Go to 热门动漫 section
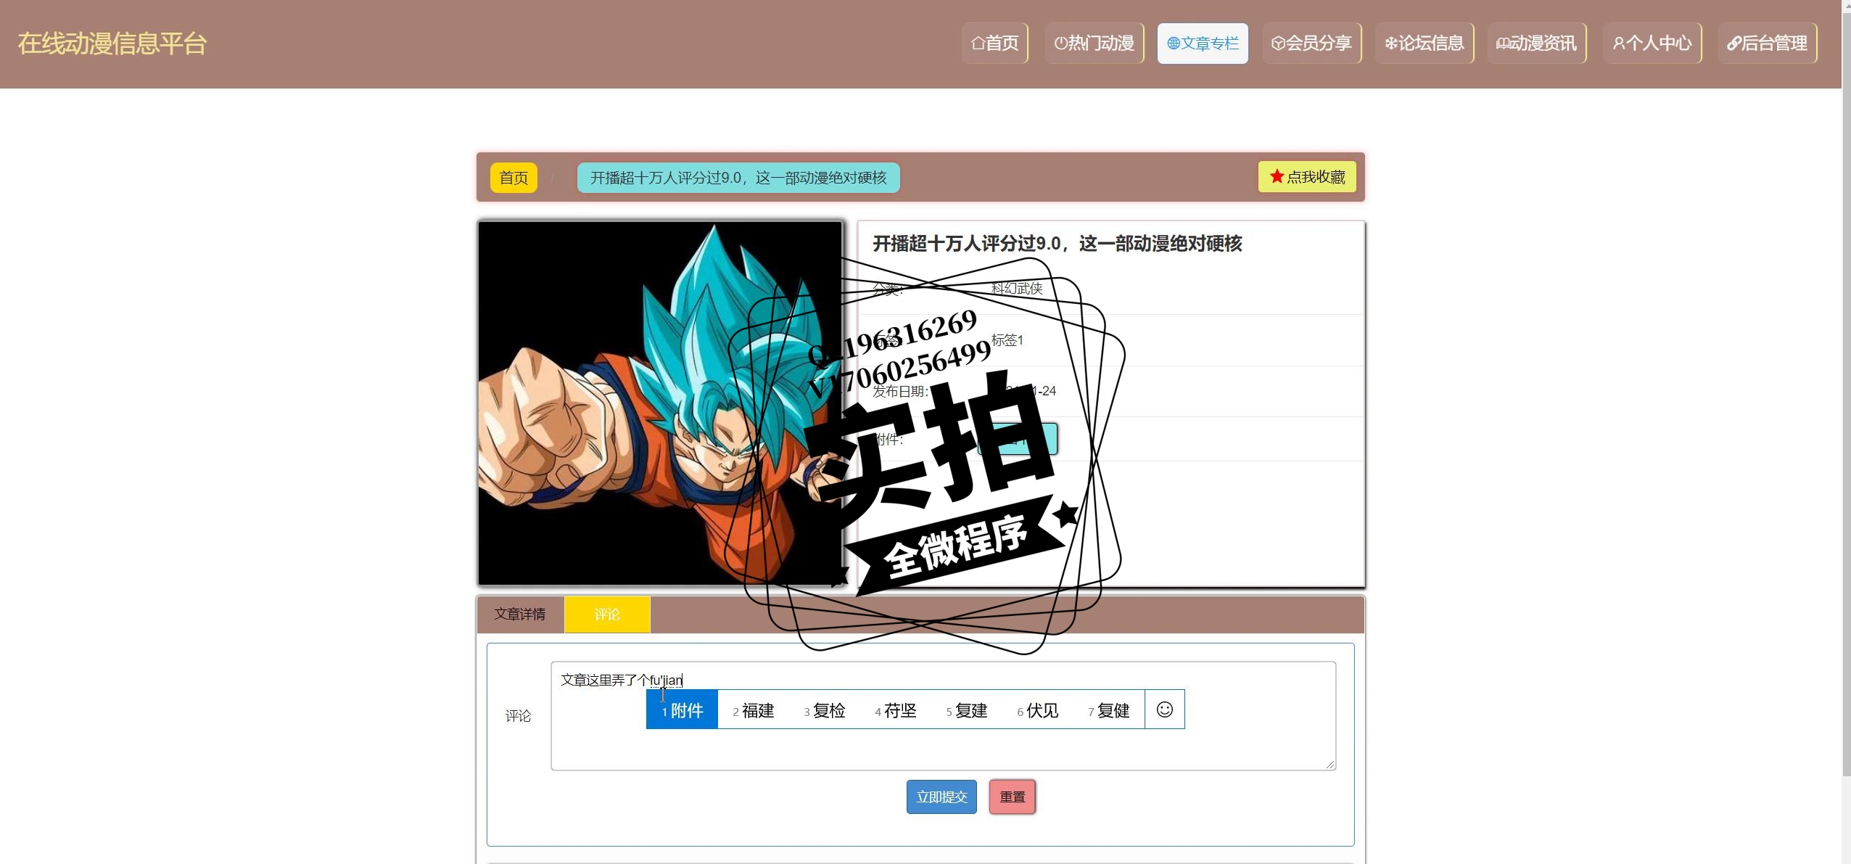This screenshot has width=1851, height=864. coord(1094,44)
